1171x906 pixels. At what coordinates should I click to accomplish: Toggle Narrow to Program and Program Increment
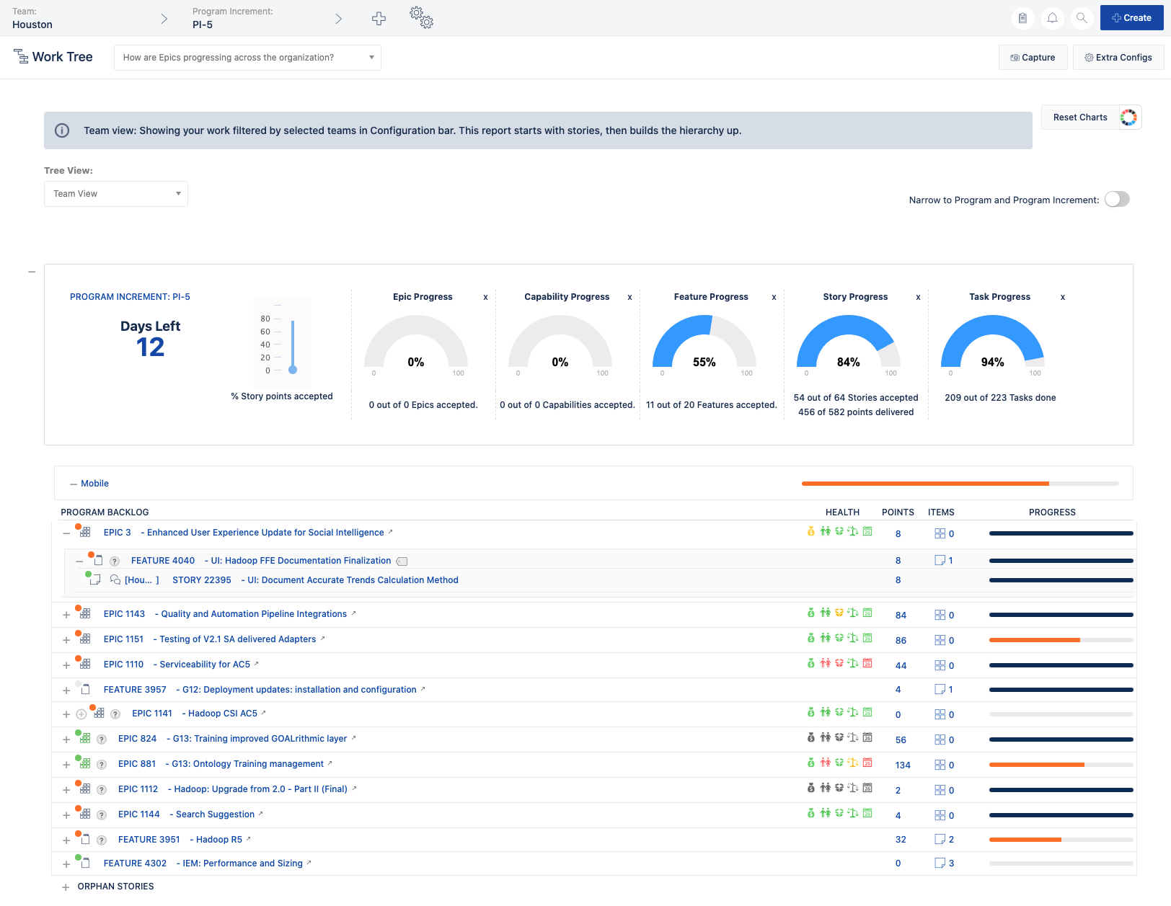coord(1117,200)
